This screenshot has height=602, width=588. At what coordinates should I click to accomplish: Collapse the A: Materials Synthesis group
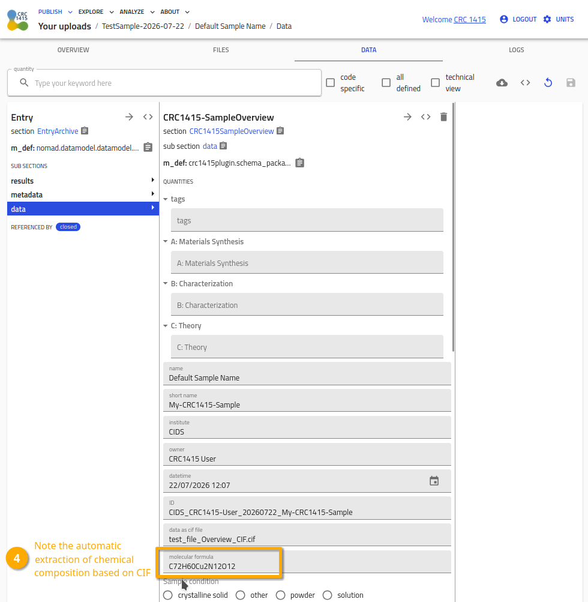tap(166, 241)
